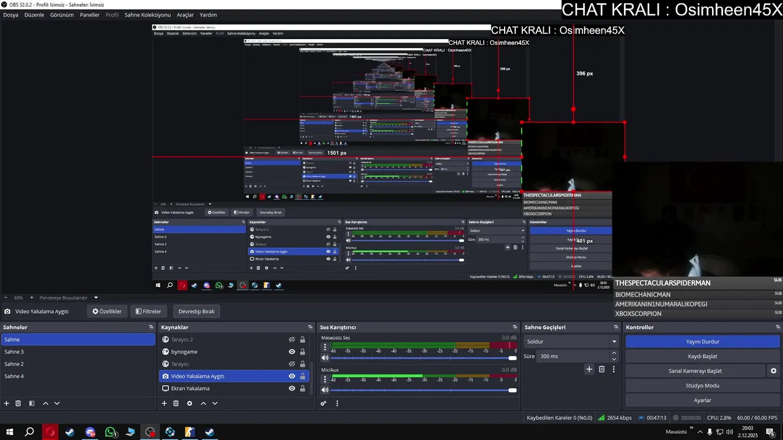This screenshot has height=440, width=783.
Task: Mute Masaüstü Ses speaker icon
Action: point(325,358)
